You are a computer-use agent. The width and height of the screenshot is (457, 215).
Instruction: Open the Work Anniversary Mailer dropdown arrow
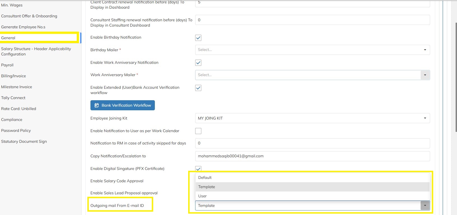click(425, 75)
